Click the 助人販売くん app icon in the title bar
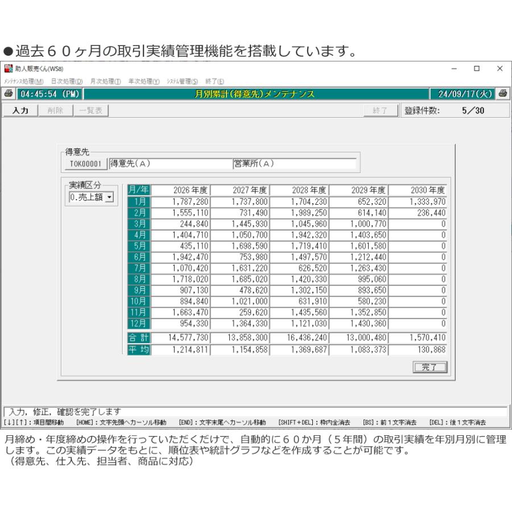 [9, 69]
